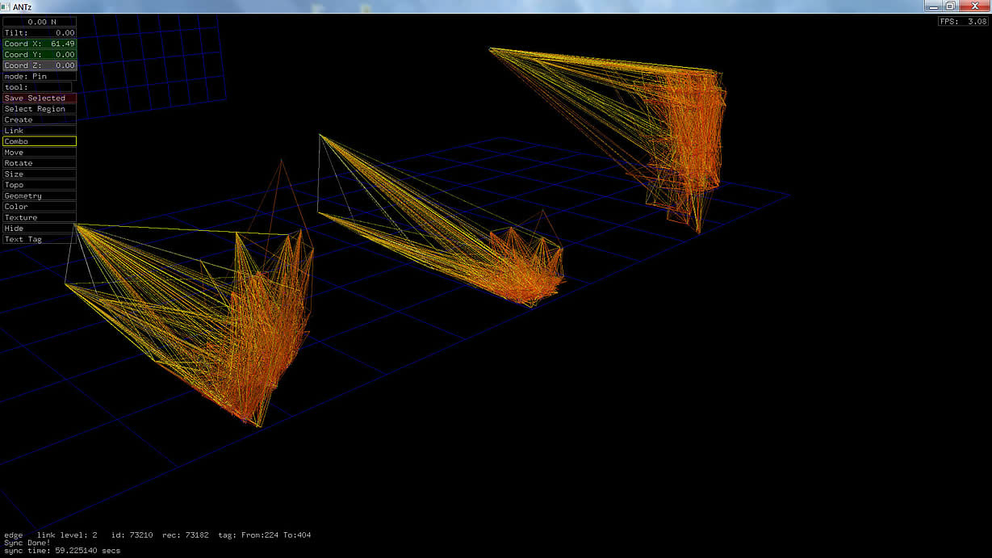Click the Save Selected button
This screenshot has height=558, width=992.
click(40, 98)
